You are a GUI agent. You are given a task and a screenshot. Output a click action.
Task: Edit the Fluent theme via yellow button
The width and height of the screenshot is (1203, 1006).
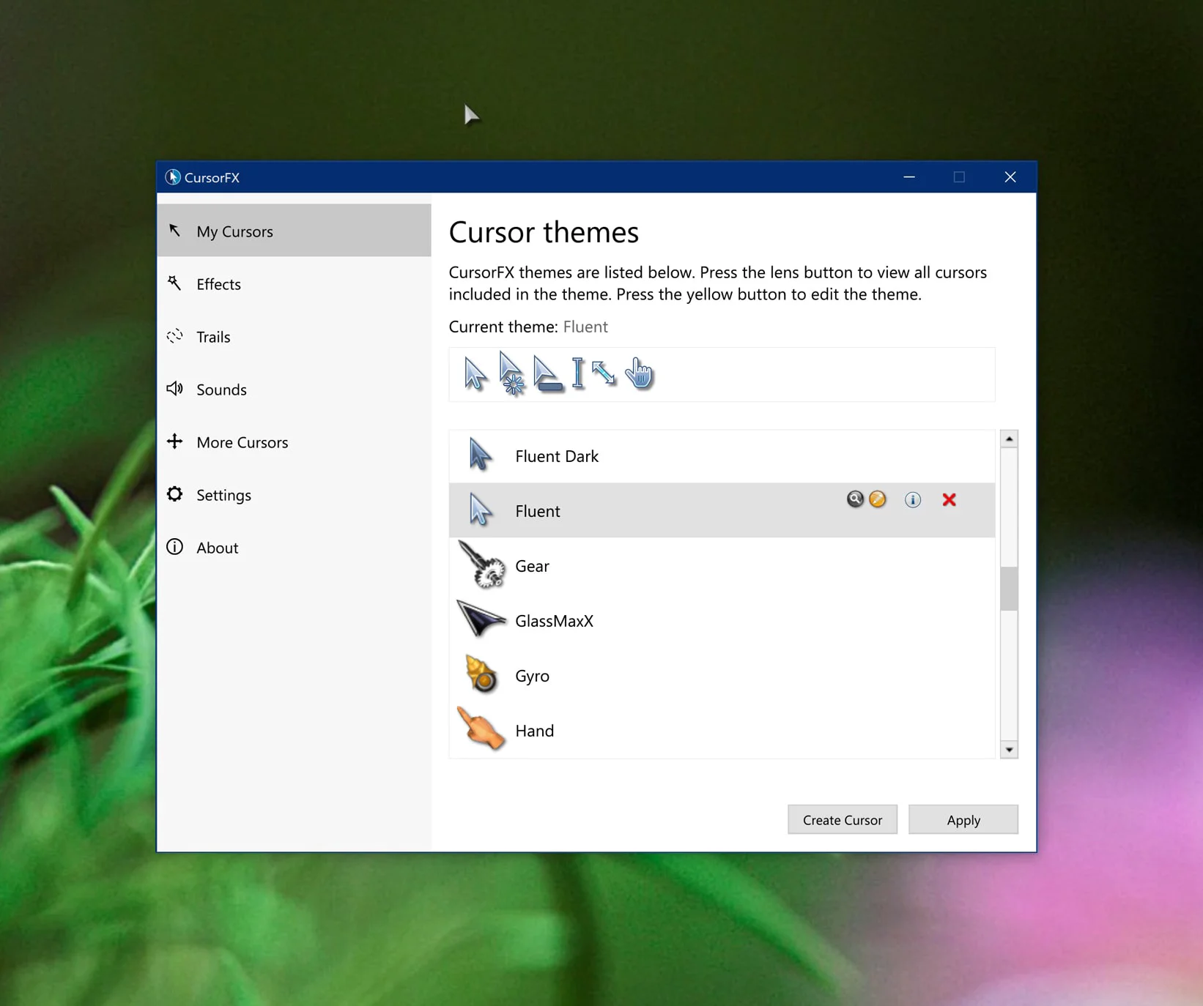coord(877,499)
